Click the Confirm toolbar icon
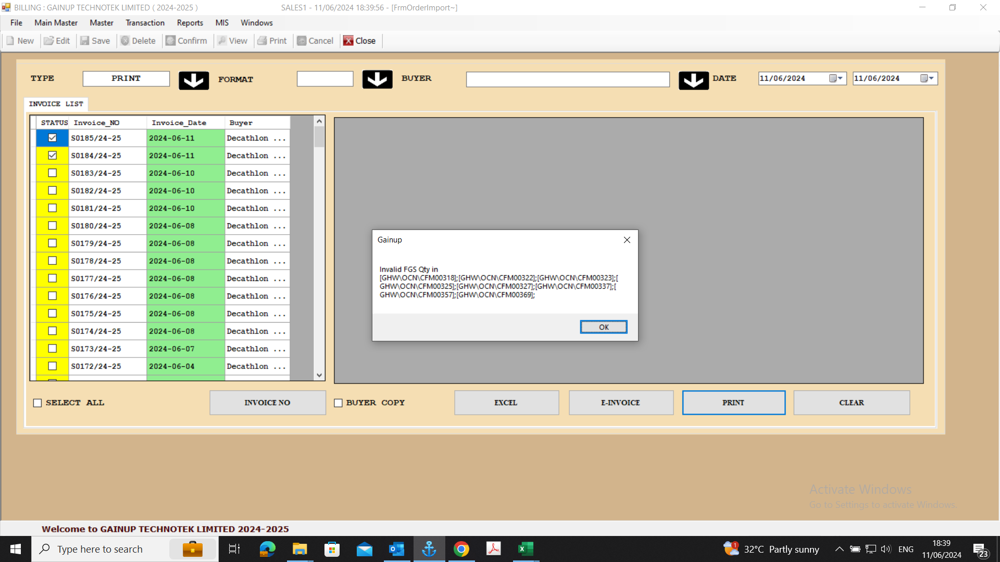This screenshot has height=562, width=1000. click(171, 41)
